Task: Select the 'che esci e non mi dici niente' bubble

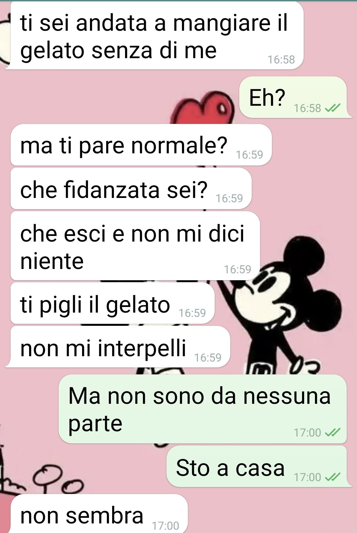Action: 135,246
